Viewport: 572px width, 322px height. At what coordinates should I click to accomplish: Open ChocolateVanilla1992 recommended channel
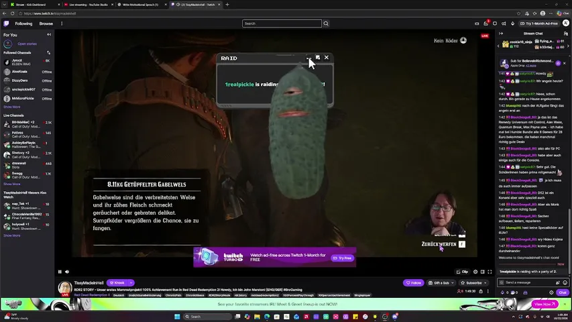[27, 216]
